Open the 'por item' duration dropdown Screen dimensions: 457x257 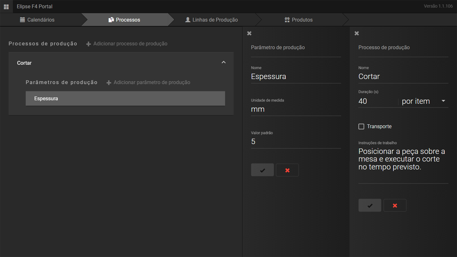tap(424, 101)
